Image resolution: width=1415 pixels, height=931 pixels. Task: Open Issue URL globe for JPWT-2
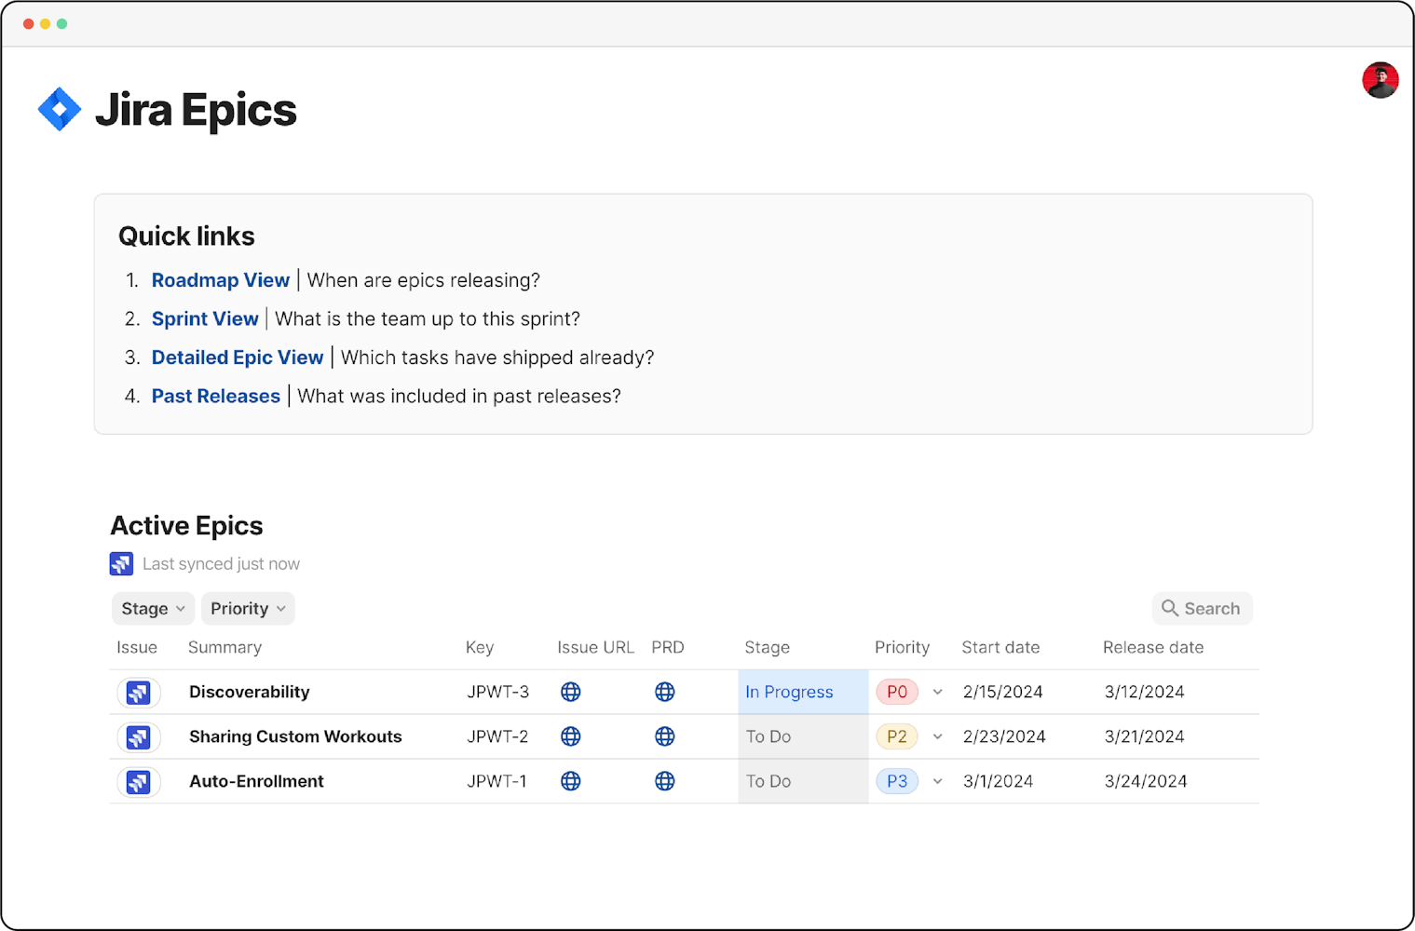[571, 736]
